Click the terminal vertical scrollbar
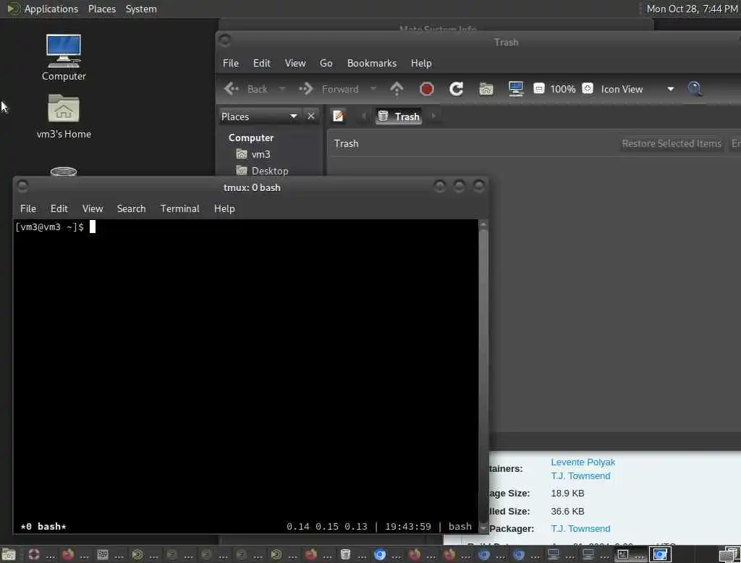The image size is (741, 563). click(x=483, y=376)
